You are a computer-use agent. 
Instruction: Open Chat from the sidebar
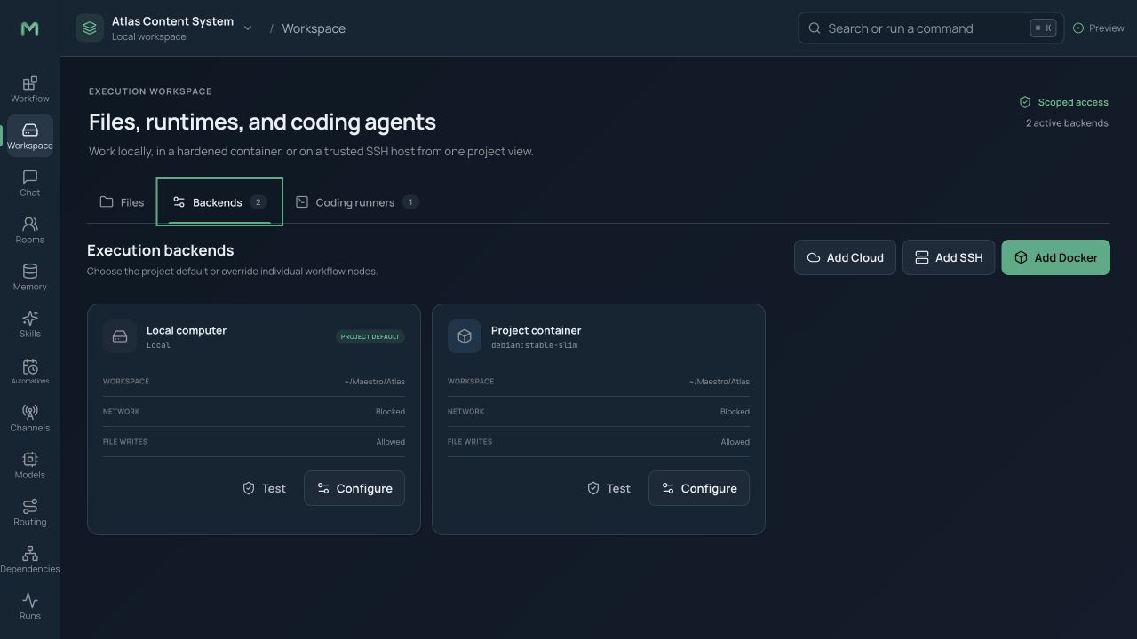[29, 184]
